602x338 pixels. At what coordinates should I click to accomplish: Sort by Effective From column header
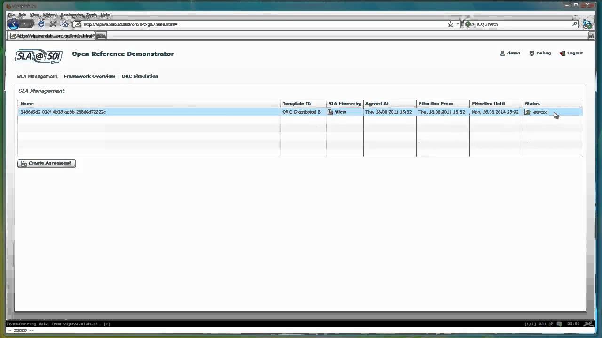(x=443, y=104)
